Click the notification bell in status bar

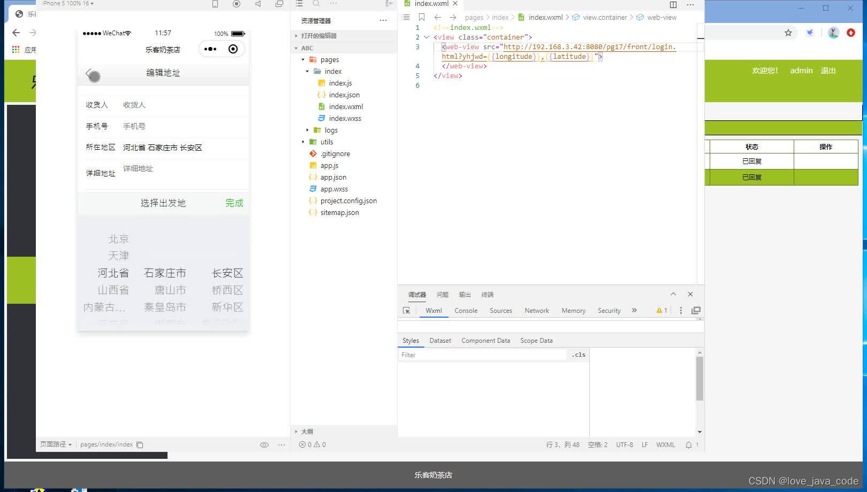(x=689, y=445)
